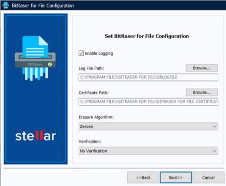Screen dimensions: 226x186
Task: Click the BitRaser title bar app icon
Action: [6, 5]
